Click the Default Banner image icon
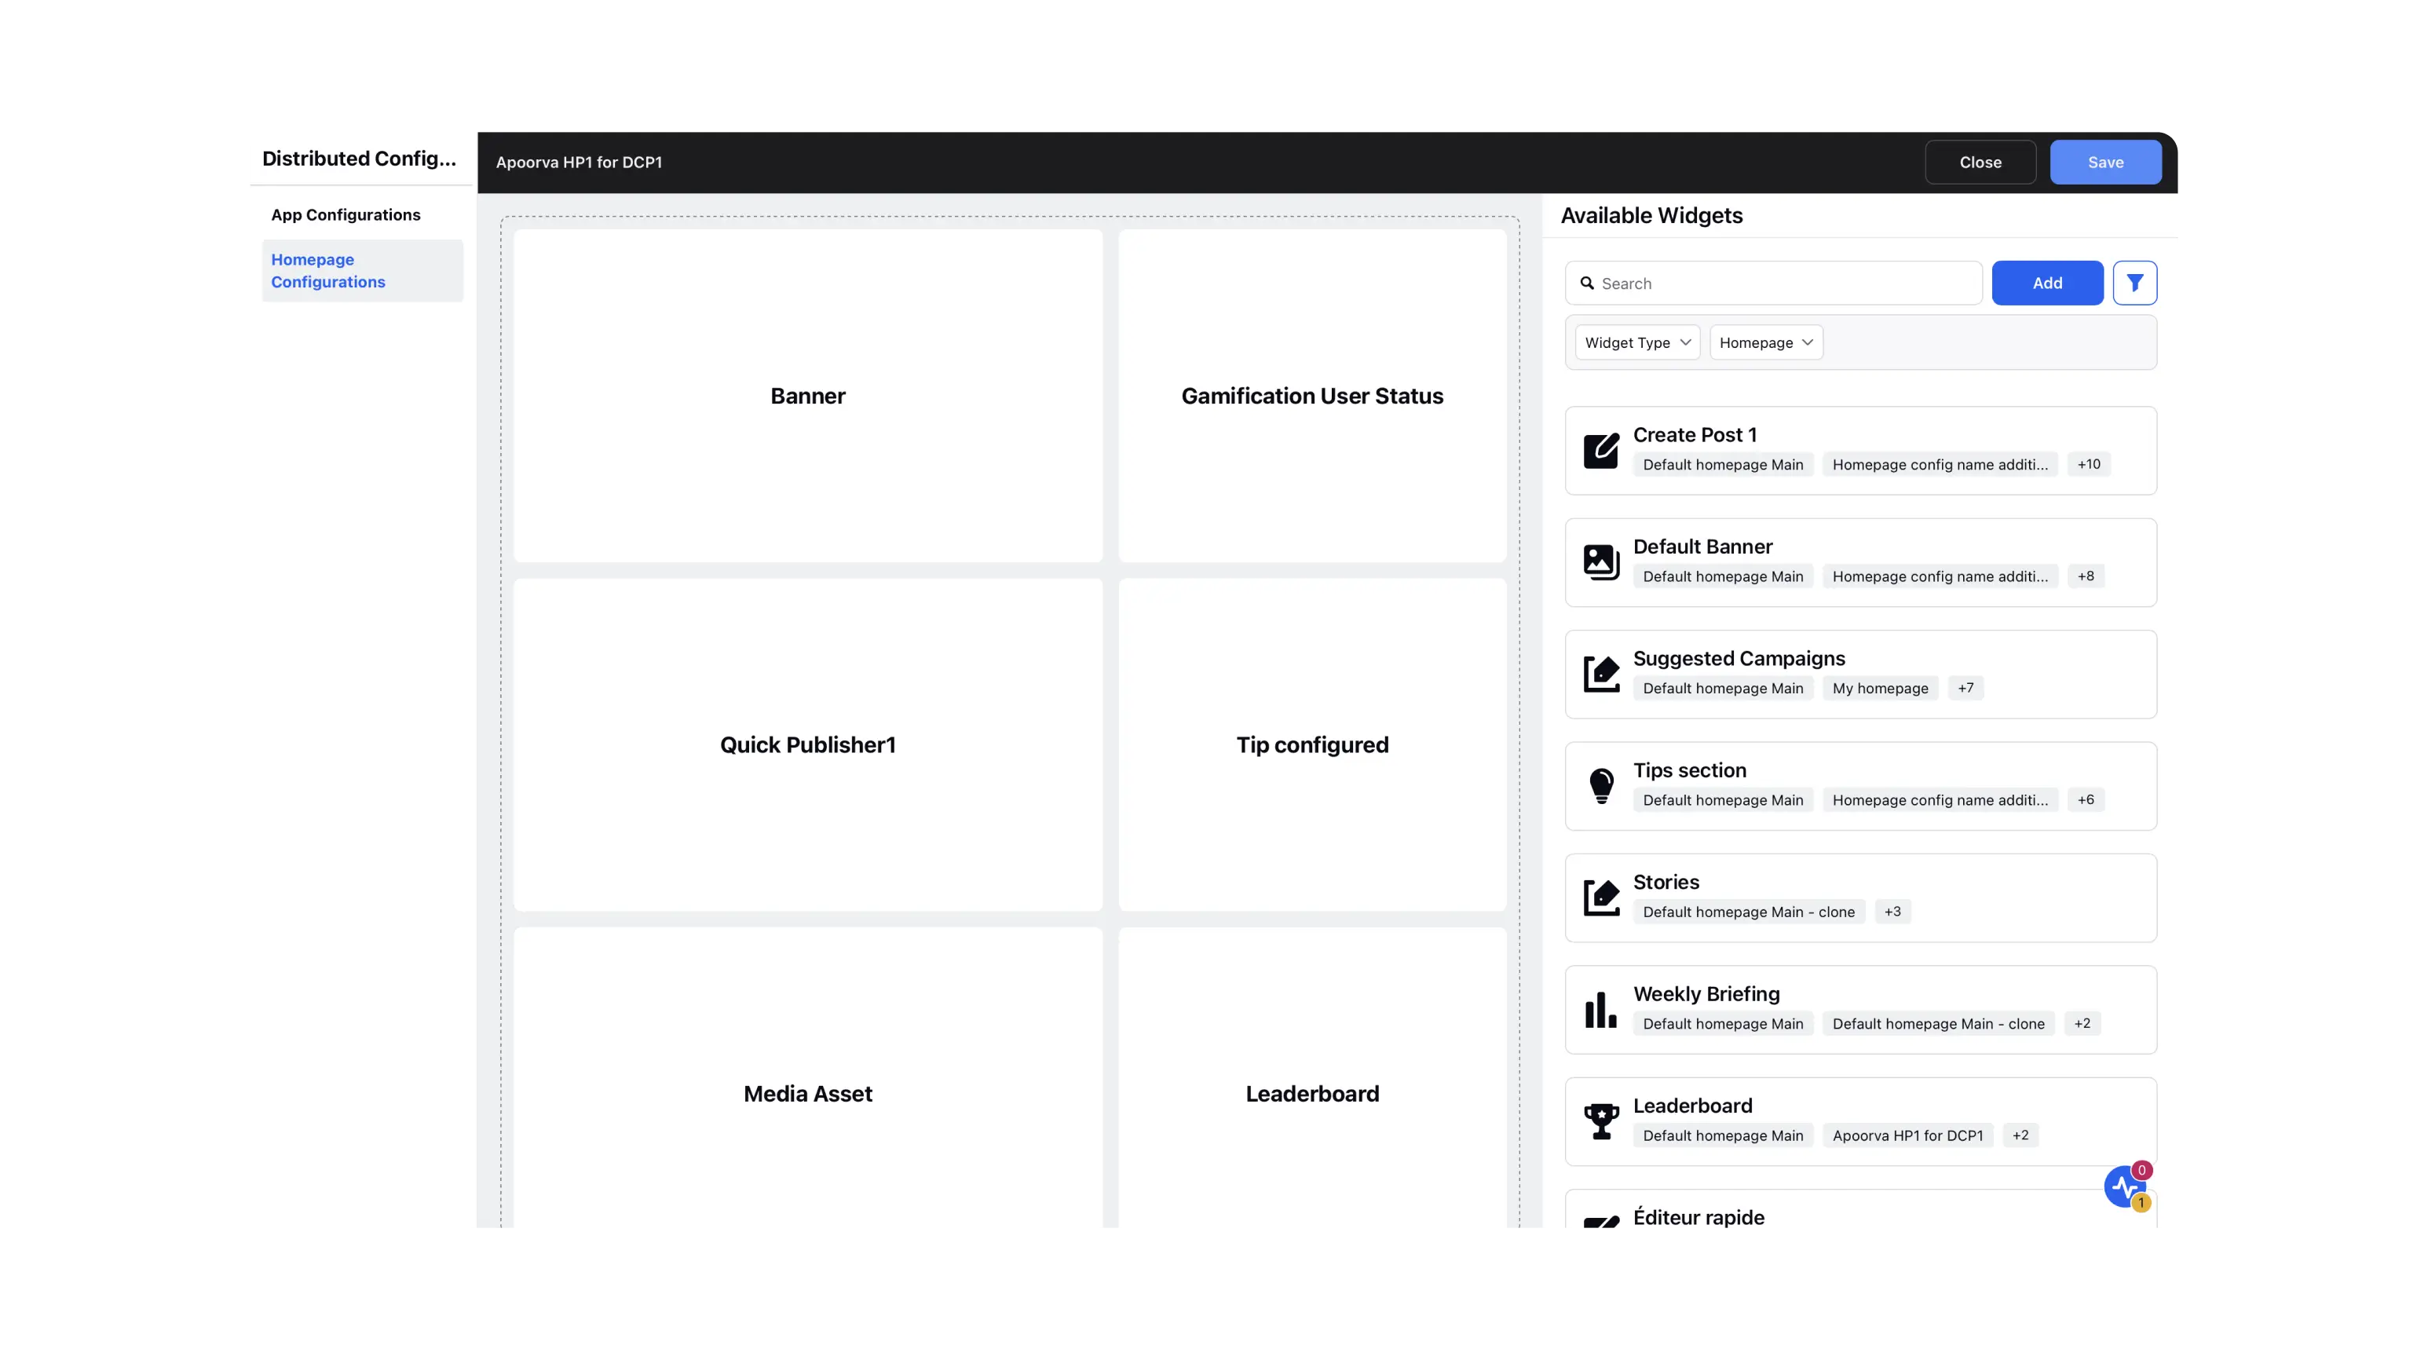This screenshot has height=1360, width=2428. pos(1600,561)
